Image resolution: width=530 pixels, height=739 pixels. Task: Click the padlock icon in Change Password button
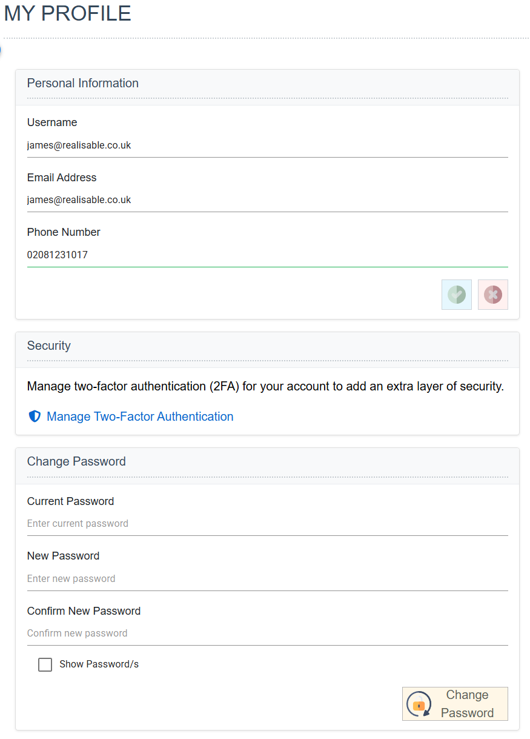coord(419,704)
